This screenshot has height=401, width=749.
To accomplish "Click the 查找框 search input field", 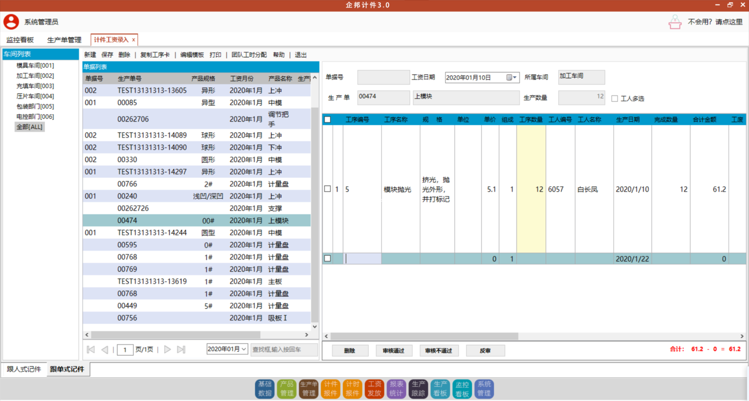I will [x=284, y=350].
